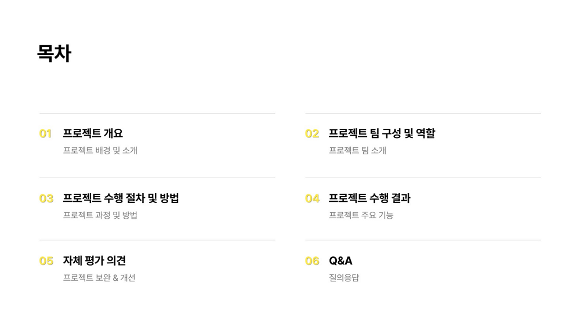Select the yellow 04 section number

312,198
